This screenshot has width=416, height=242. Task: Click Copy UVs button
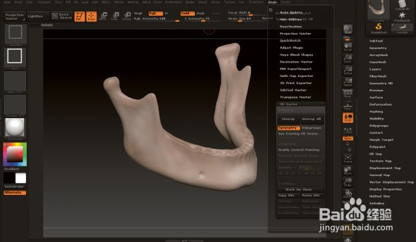[289, 196]
